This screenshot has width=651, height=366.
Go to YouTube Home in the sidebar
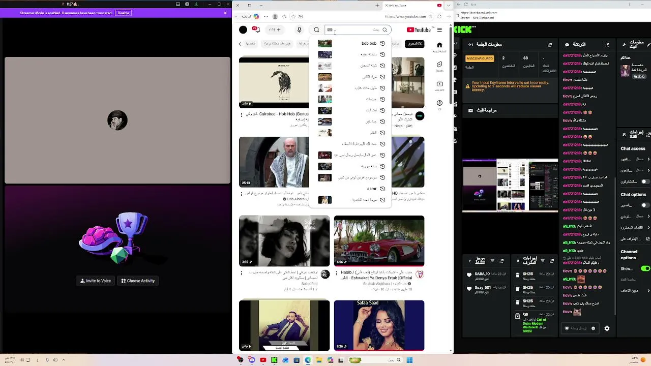coord(439,47)
